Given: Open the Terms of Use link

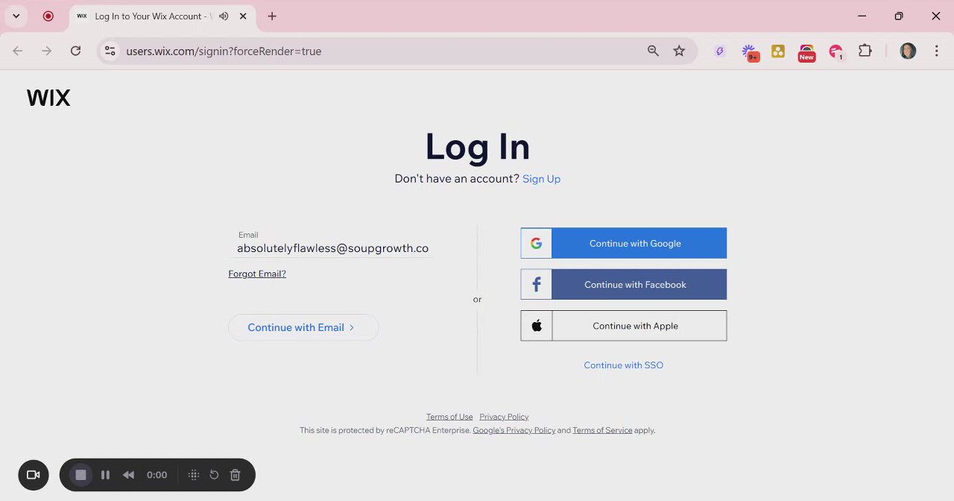Looking at the screenshot, I should tap(449, 417).
